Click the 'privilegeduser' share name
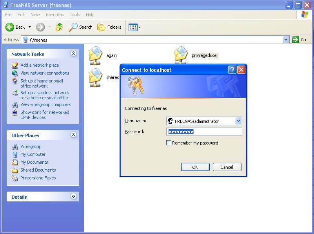Screen dimensions: 314x234 pos(205,55)
